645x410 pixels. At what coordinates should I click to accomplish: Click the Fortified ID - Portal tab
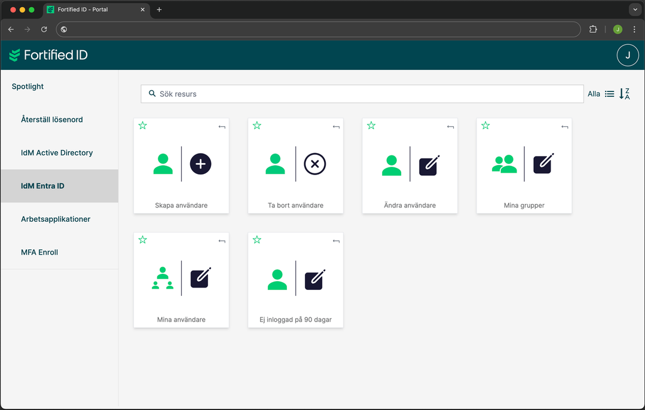pos(97,10)
